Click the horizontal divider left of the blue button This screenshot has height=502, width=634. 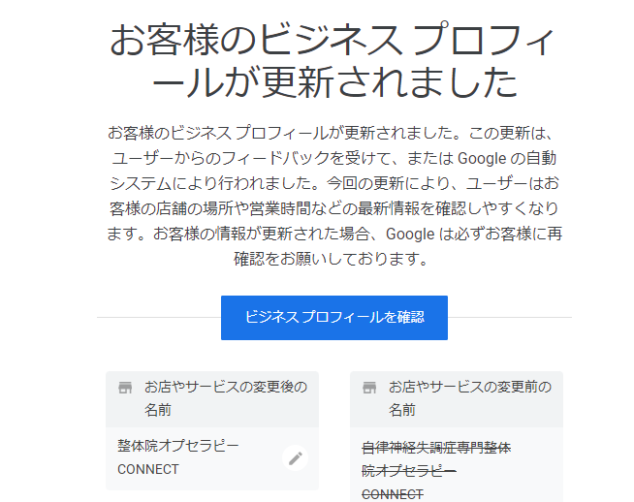(x=159, y=318)
